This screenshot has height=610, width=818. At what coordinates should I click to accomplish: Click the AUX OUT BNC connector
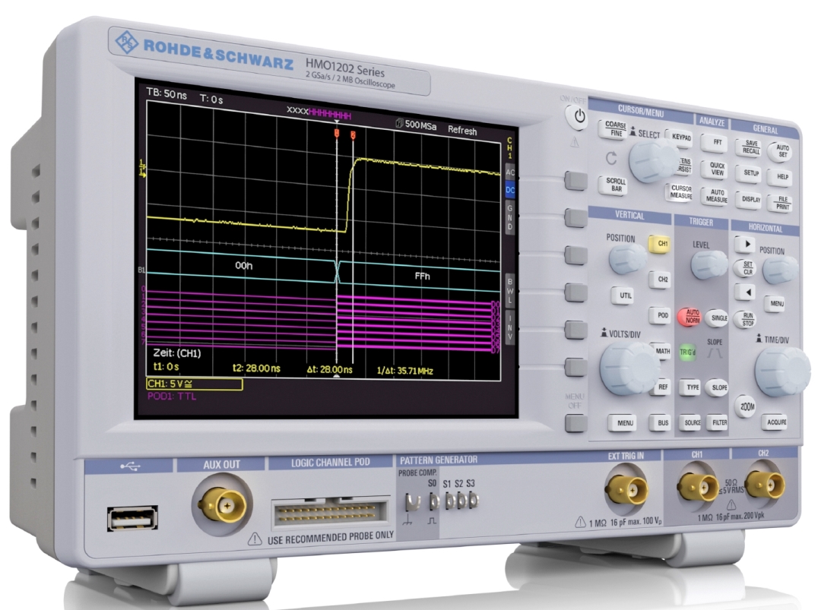[x=222, y=504]
